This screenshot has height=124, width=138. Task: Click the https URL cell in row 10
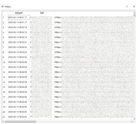[x=94, y=62]
